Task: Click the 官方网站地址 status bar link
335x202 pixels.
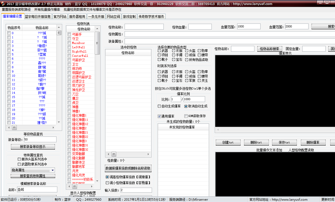Action: pyautogui.click(x=278, y=199)
